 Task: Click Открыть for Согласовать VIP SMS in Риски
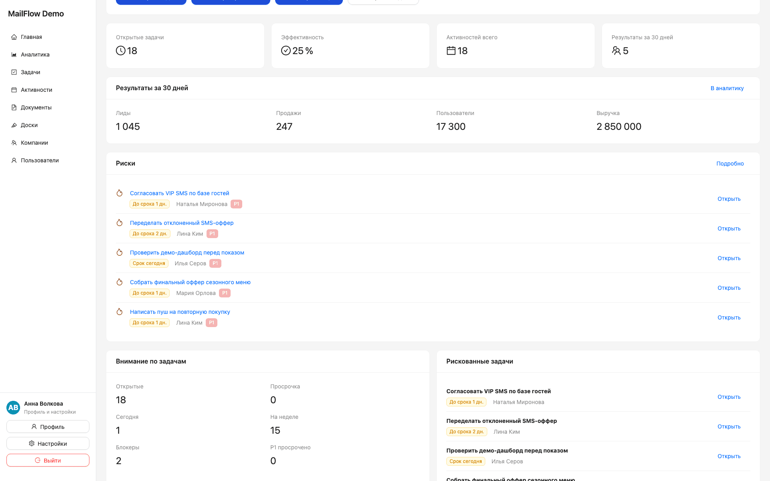729,199
